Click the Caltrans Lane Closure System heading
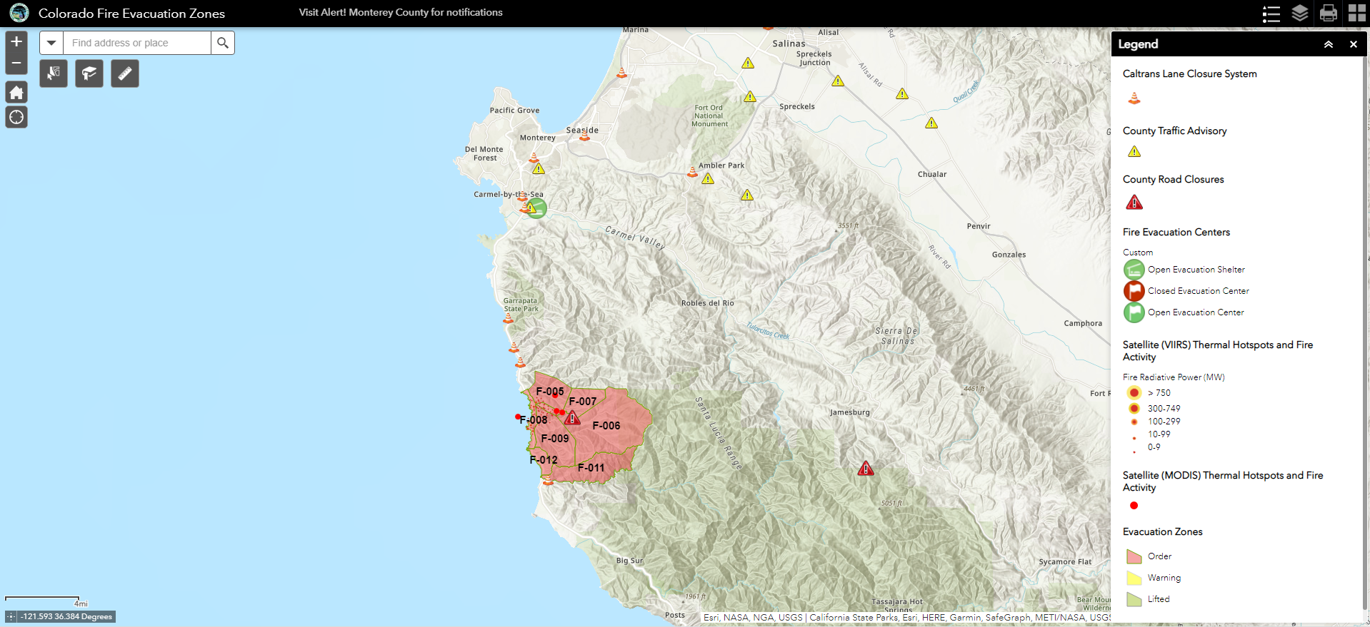The image size is (1370, 627). click(x=1190, y=73)
